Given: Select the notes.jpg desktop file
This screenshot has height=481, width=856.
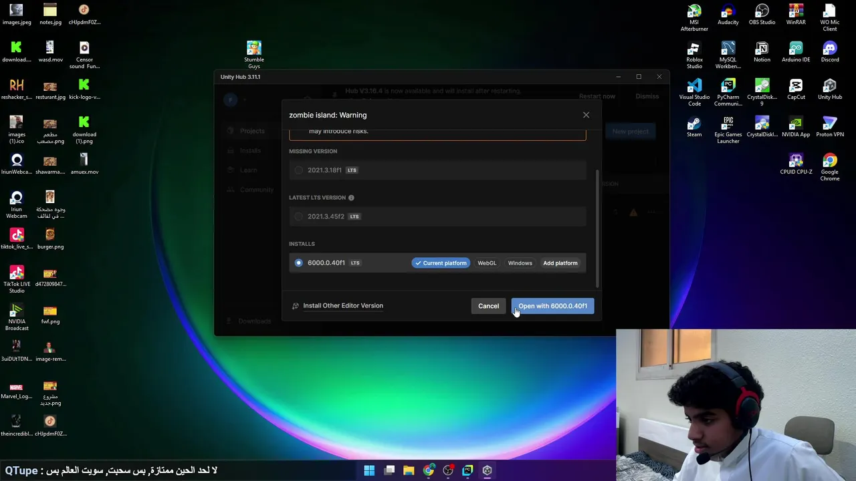Looking at the screenshot, I should [50, 15].
